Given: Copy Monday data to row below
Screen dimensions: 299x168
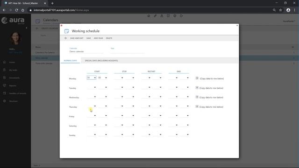Looking at the screenshot, I should pyautogui.click(x=197, y=78).
